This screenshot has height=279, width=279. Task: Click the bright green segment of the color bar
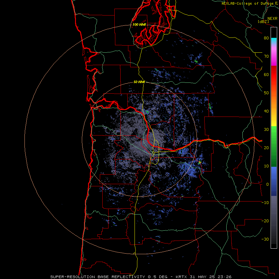pyautogui.click(x=274, y=132)
